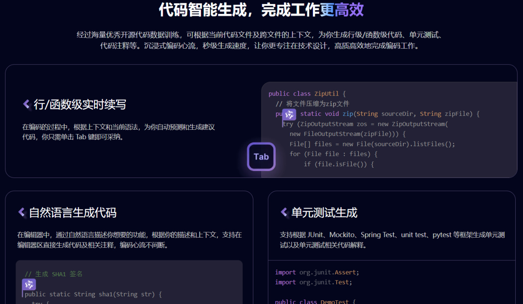
Task: Click the heading 代码智能生成，完成工作更高效
Action: point(261,10)
